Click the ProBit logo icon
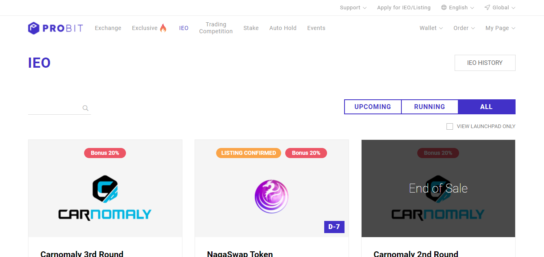 click(x=34, y=28)
